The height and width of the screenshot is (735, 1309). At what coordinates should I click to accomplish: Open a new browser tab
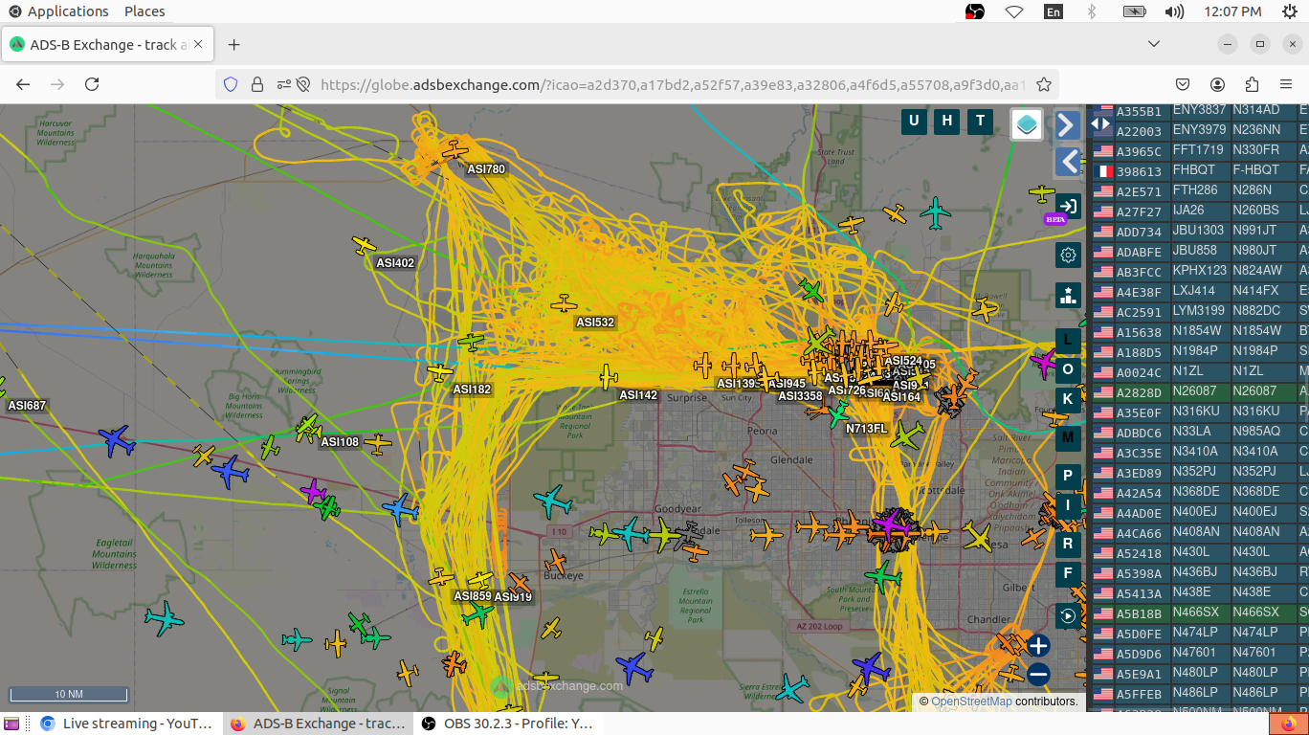234,45
